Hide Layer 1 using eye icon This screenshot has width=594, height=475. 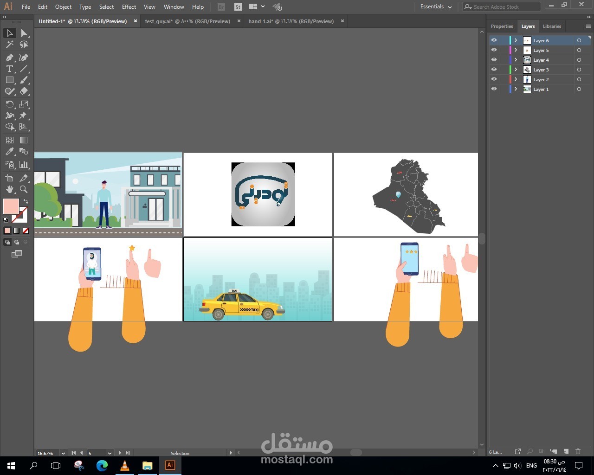[x=494, y=89]
